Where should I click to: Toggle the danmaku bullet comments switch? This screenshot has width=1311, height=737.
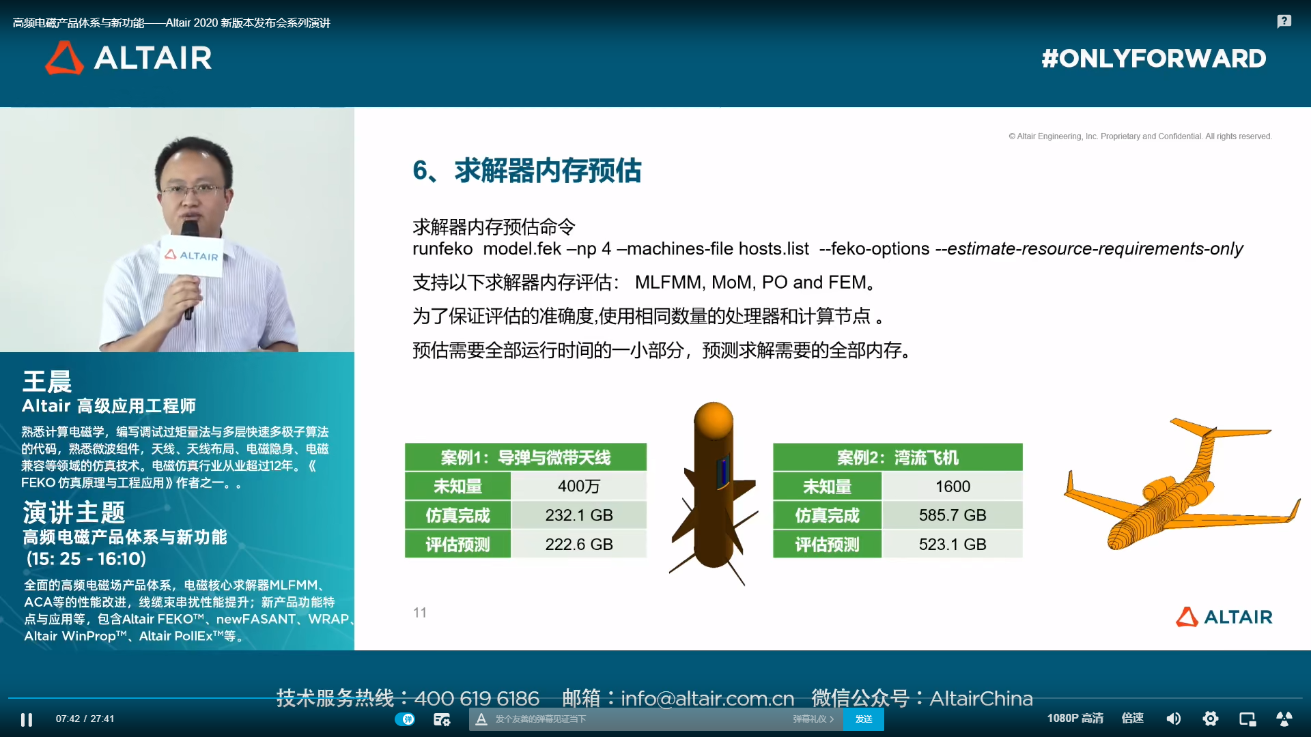pyautogui.click(x=405, y=719)
